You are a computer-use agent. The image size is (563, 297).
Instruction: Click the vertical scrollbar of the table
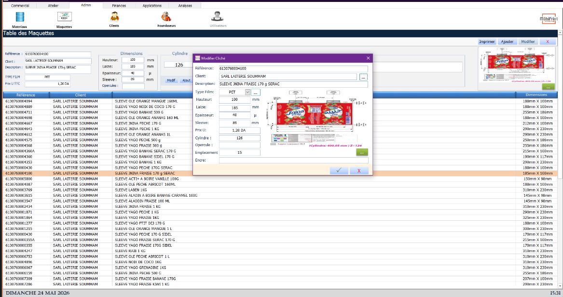click(560, 159)
